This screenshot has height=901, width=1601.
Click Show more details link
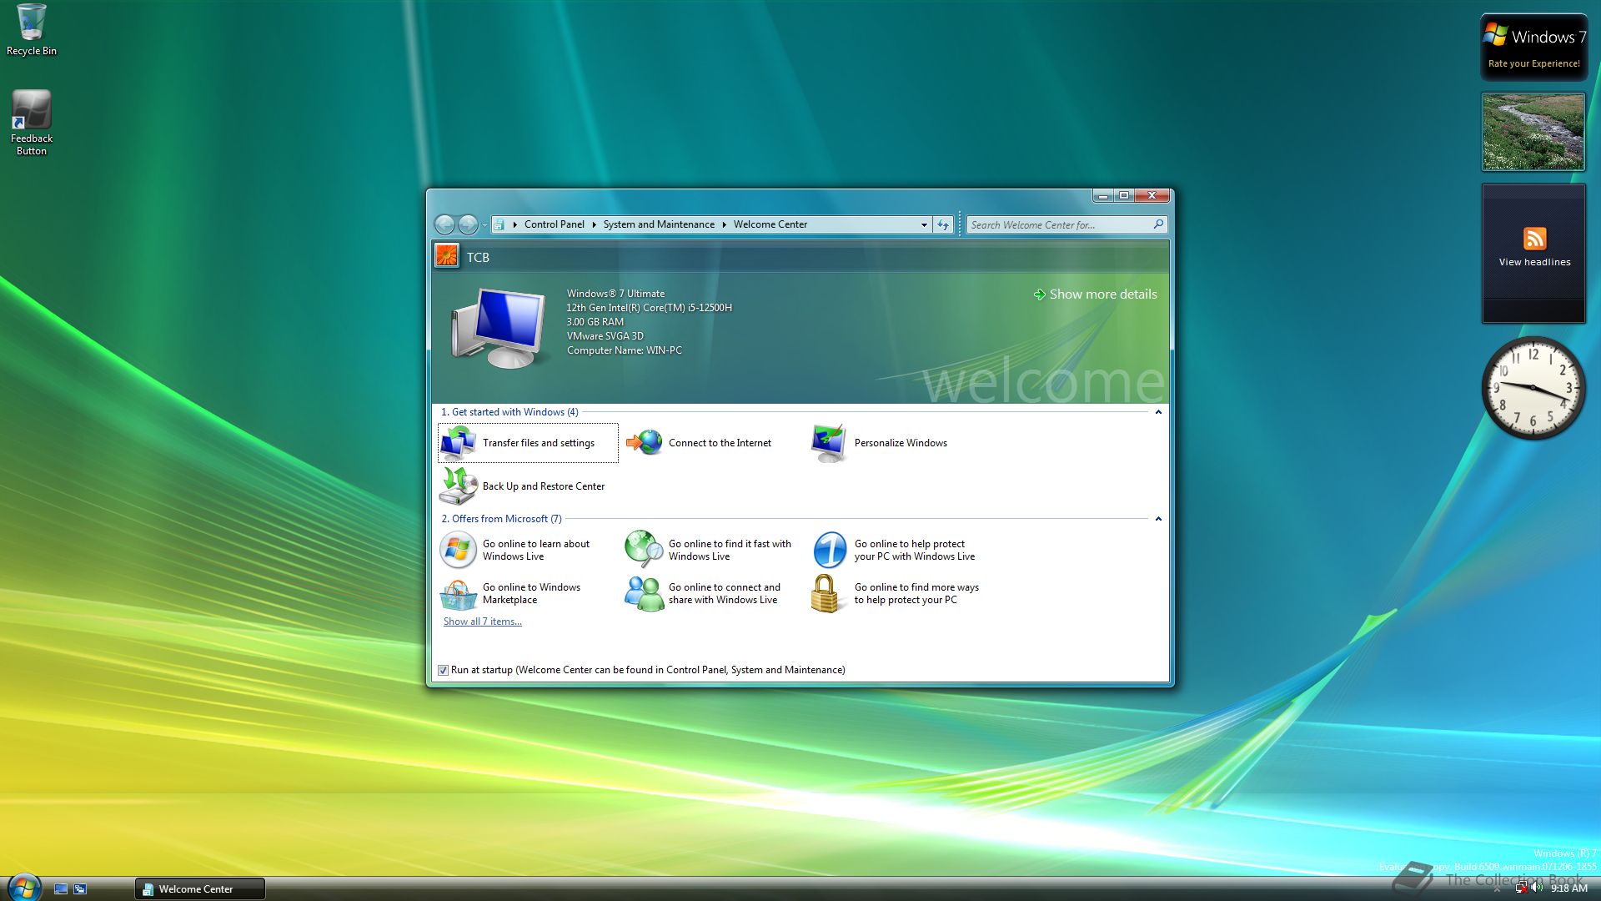click(x=1095, y=294)
